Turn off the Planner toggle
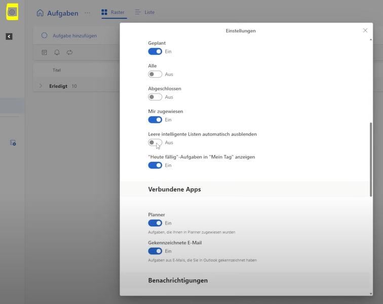The image size is (383, 304). pos(155,223)
